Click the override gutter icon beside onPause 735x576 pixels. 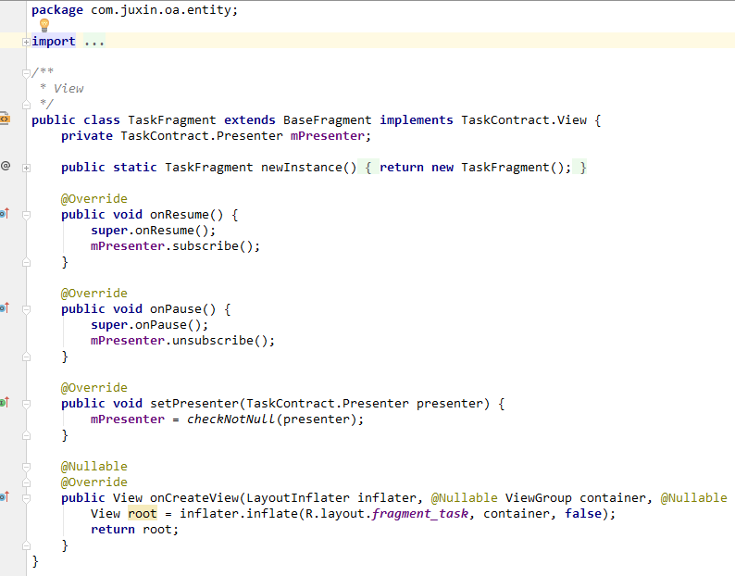point(5,308)
